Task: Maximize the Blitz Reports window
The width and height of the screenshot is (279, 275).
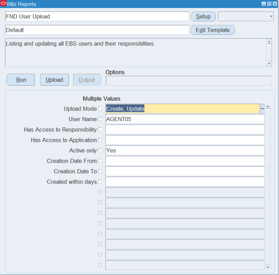Action: pyautogui.click(x=269, y=4)
